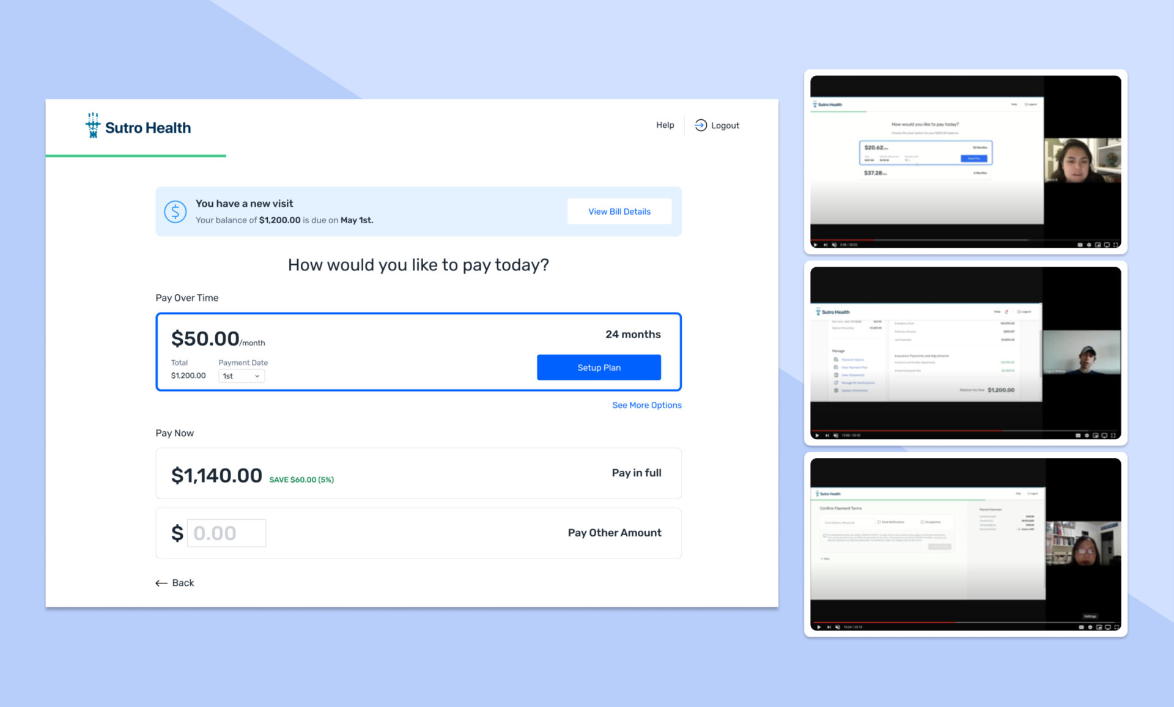This screenshot has width=1174, height=707.
Task: Unmute the bottom video
Action: click(x=838, y=627)
